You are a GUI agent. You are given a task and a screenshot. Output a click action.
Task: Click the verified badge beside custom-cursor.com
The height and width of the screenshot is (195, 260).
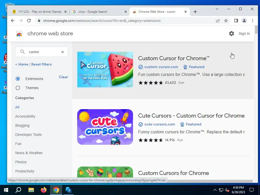[141, 67]
